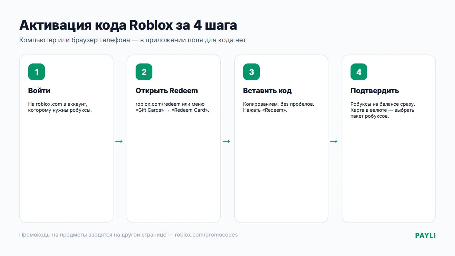The width and height of the screenshot is (455, 256).
Task: Click the text «Gift Cards» → «Redeem Card»
Action: point(172,110)
